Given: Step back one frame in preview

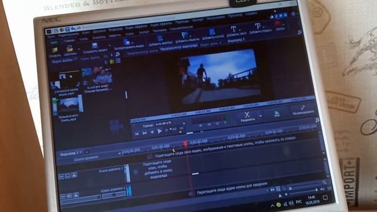Looking at the screenshot, I should [152, 132].
